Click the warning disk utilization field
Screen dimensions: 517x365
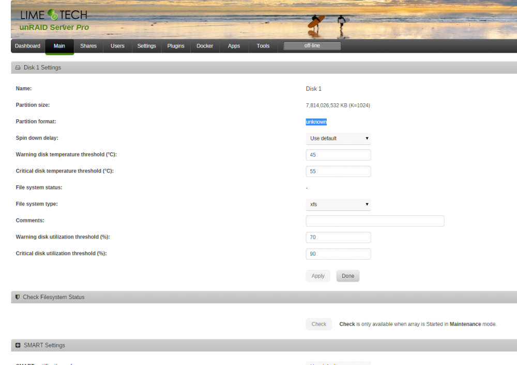tap(338, 237)
